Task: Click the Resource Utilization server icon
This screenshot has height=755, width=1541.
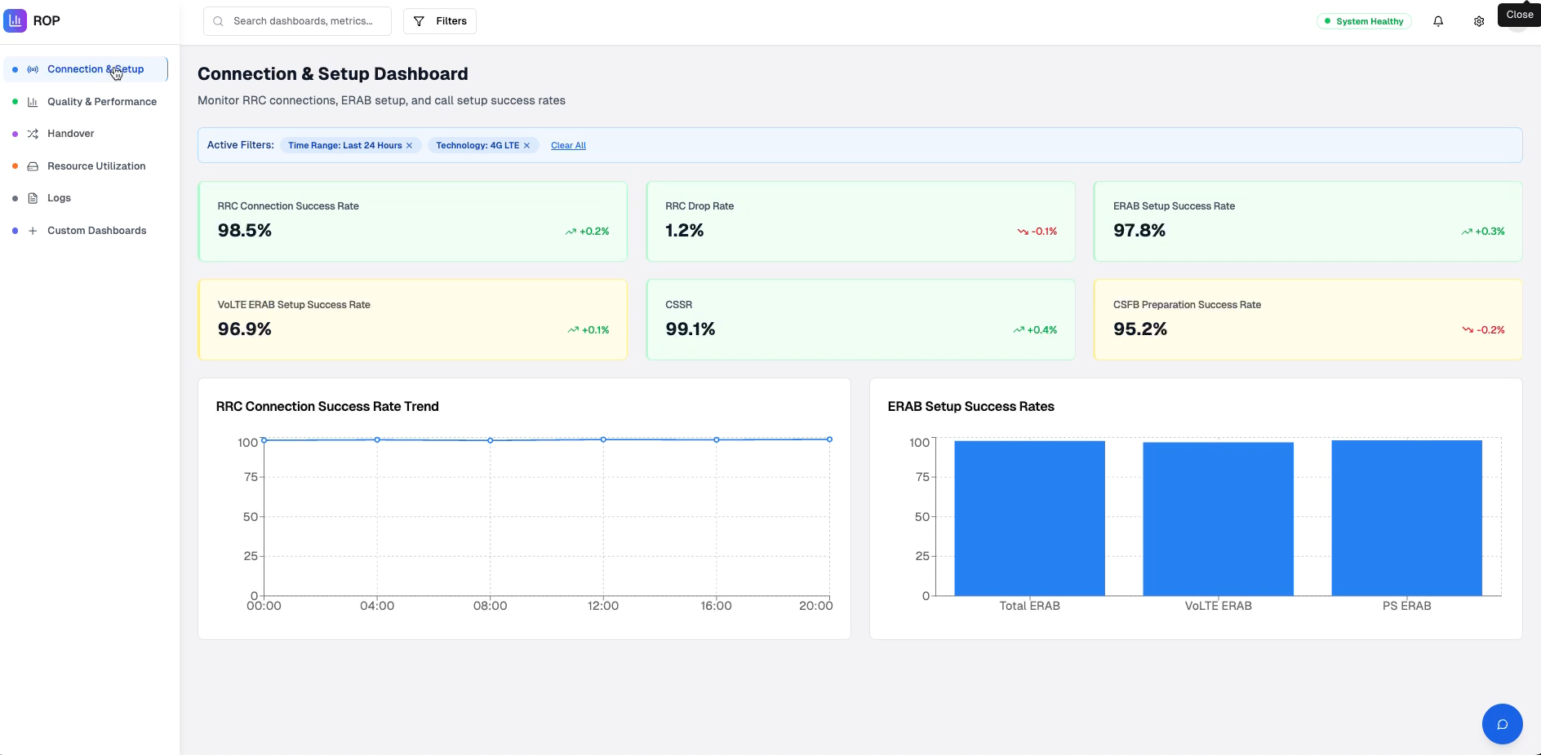Action: coord(33,166)
